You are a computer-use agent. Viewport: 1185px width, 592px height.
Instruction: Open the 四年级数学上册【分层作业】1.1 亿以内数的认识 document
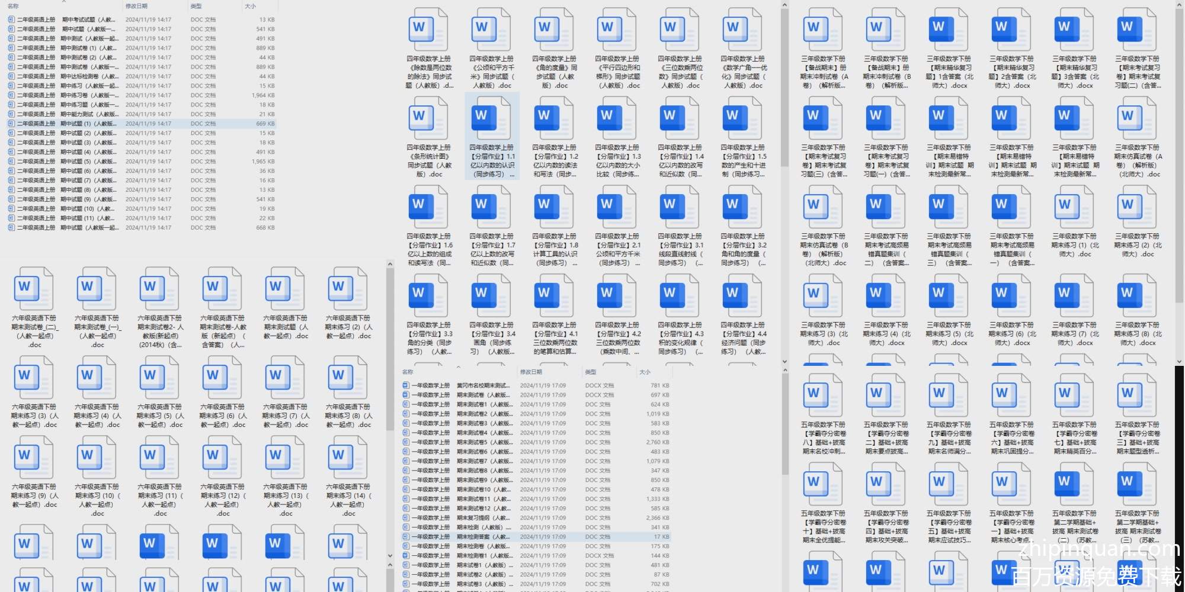[492, 118]
